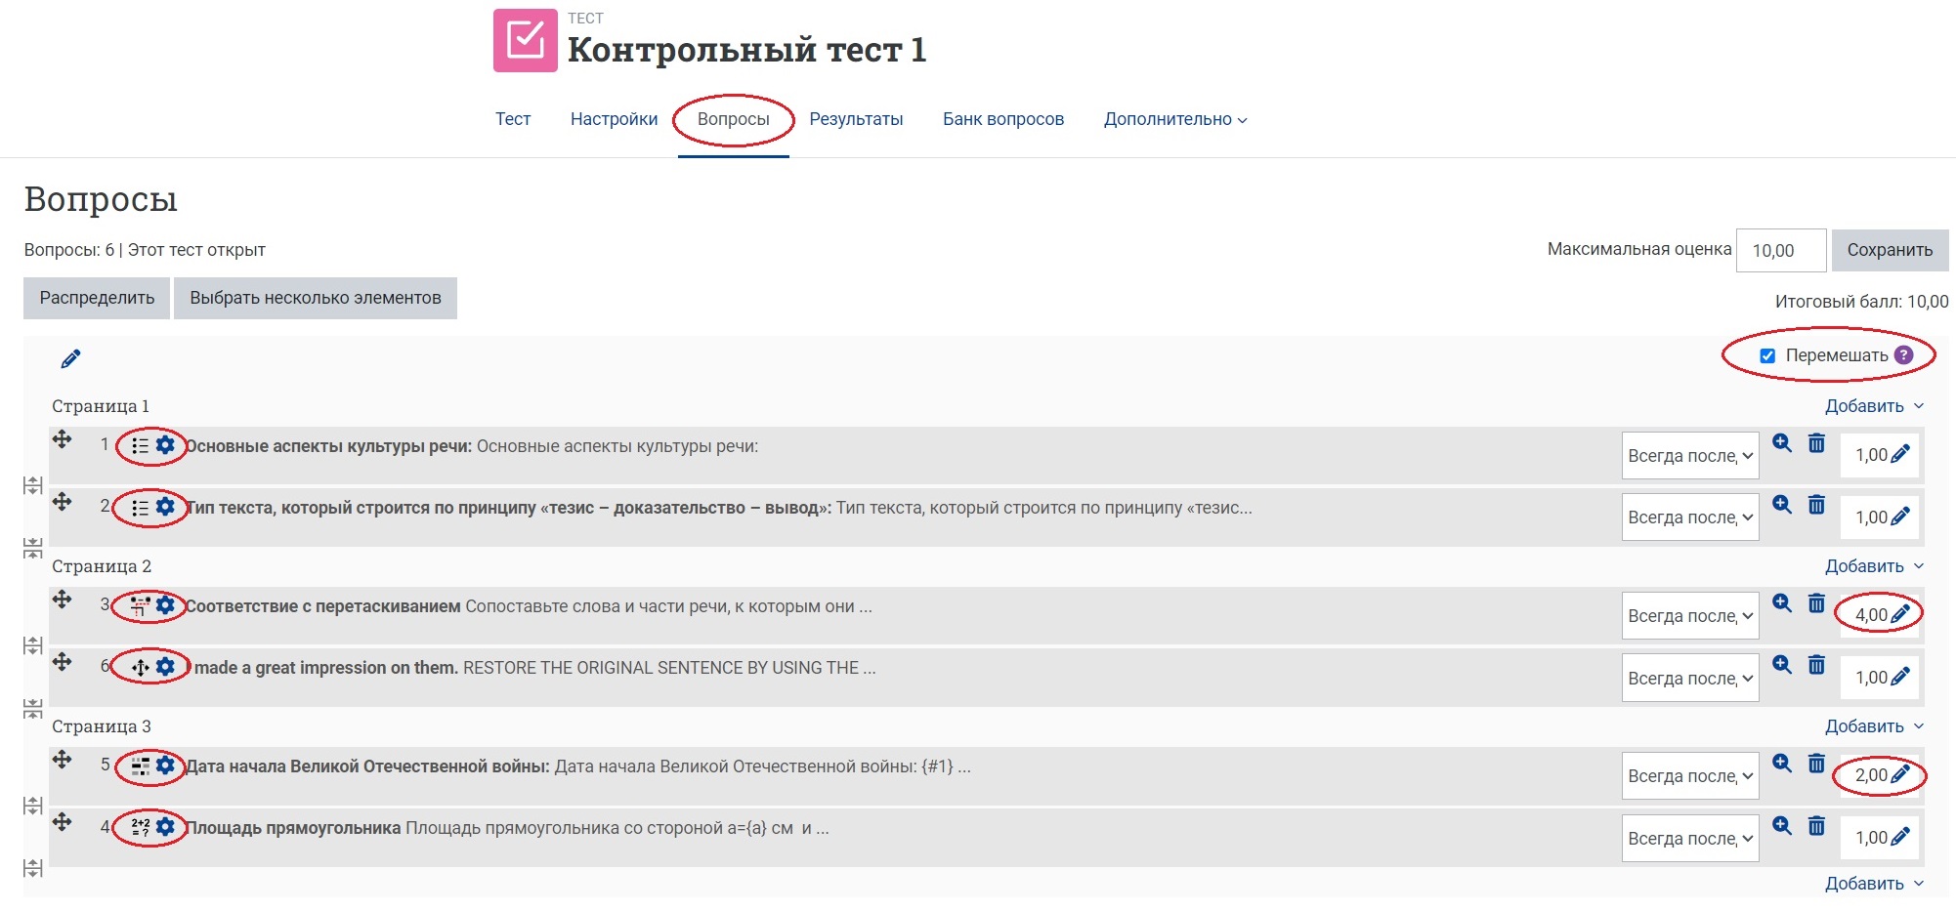Viewport: 1956px width, 911px height.
Task: Go to the Результаты tab
Action: [856, 119]
